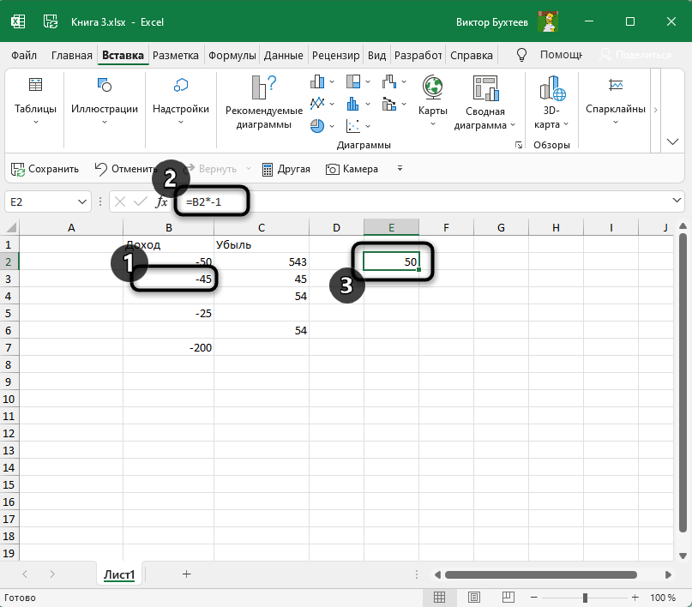
Task: Open Recommended Charts (Рекомендуемые диаграммы)
Action: [x=263, y=103]
